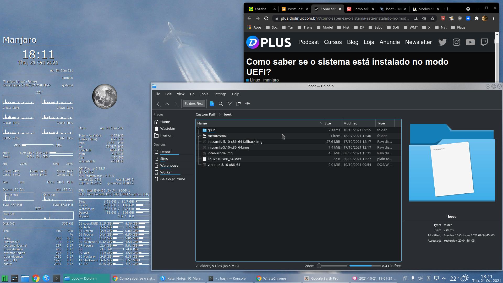
Task: Show hidden system tray icons arrow
Action: coord(444,278)
